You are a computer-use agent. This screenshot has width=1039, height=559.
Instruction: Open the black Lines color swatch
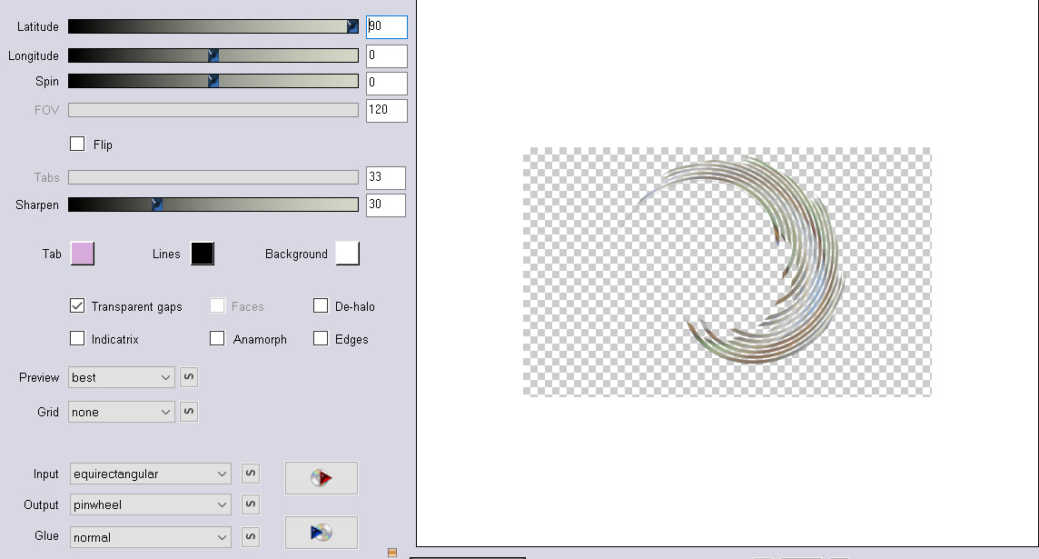coord(203,254)
